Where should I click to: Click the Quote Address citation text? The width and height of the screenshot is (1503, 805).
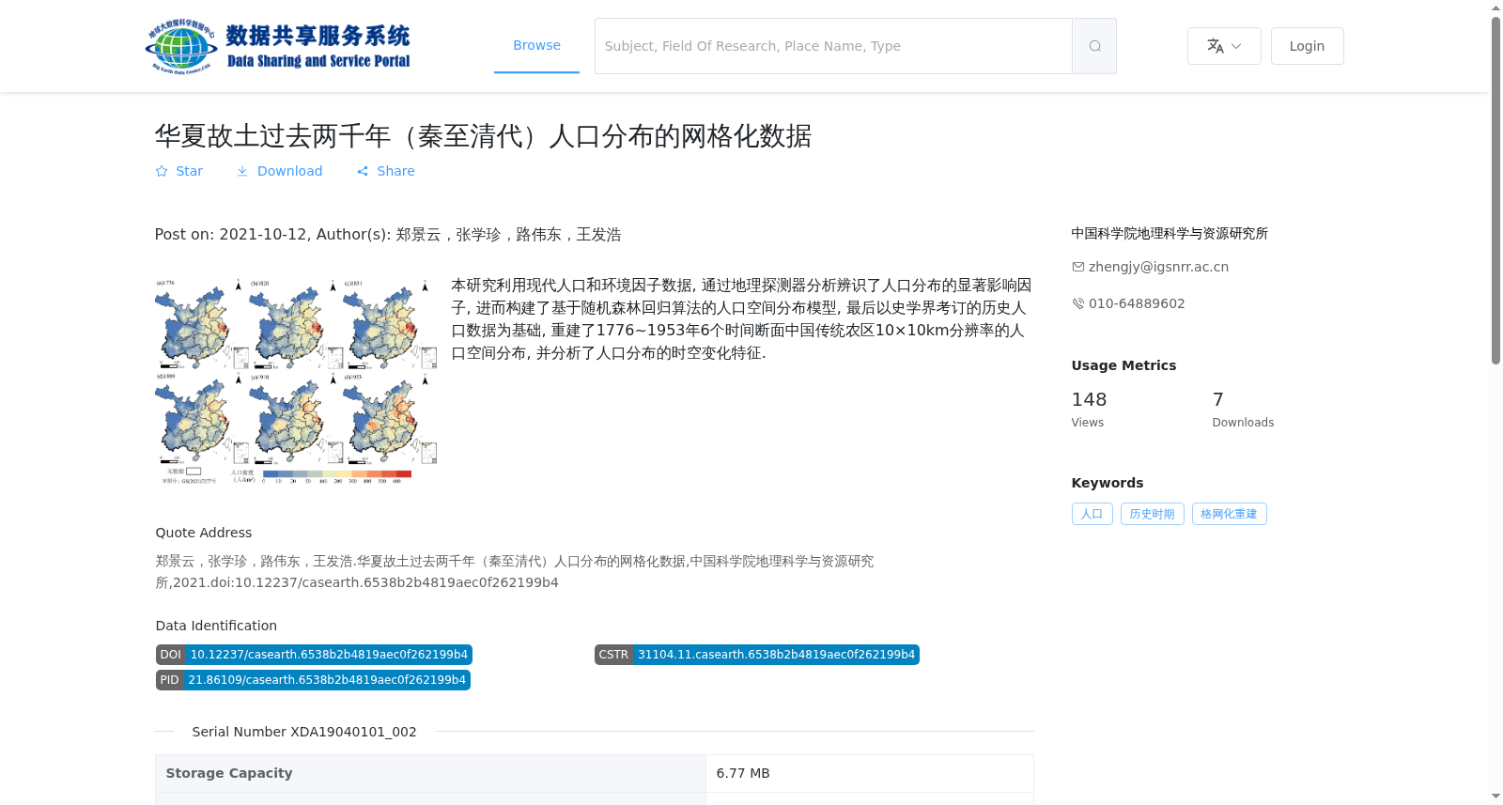(515, 571)
